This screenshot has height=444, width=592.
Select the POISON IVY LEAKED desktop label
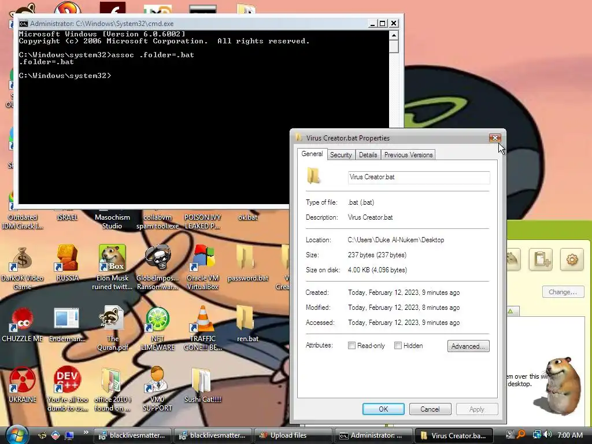click(202, 221)
